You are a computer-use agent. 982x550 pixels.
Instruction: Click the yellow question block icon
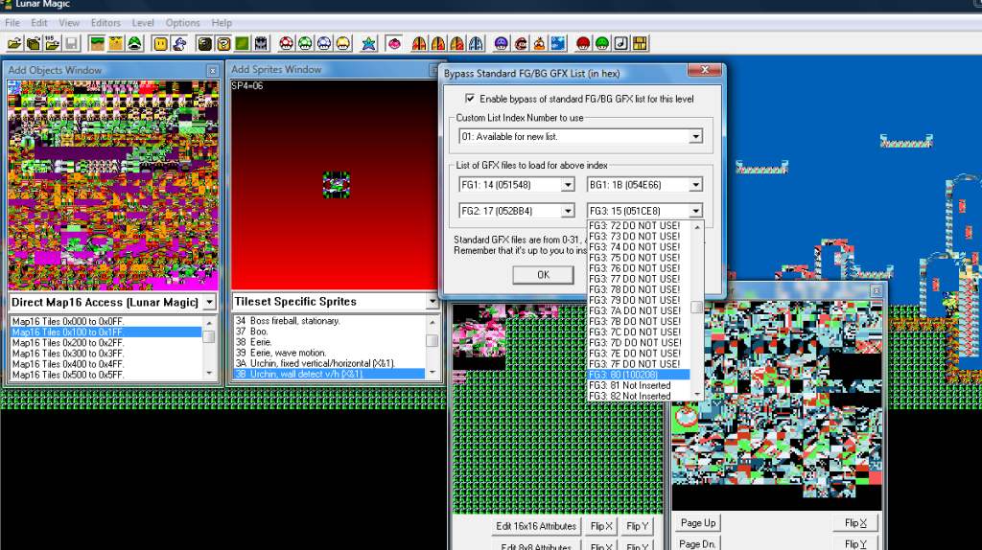pyautogui.click(x=223, y=44)
